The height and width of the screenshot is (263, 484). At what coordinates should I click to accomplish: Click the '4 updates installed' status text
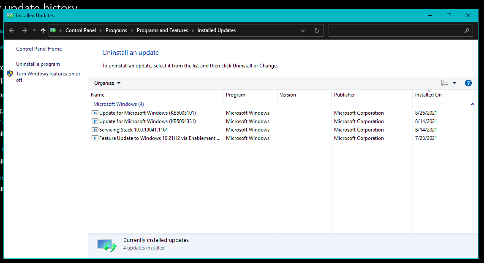pyautogui.click(x=144, y=248)
